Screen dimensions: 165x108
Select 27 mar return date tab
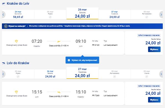pyautogui.click(x=82, y=73)
